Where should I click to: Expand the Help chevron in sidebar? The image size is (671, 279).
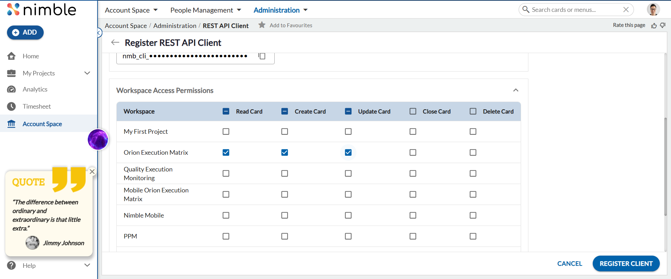point(87,265)
